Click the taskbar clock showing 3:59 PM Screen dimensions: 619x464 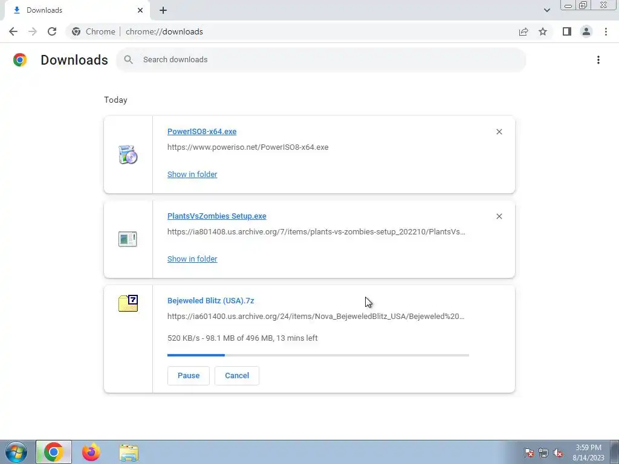pyautogui.click(x=588, y=453)
